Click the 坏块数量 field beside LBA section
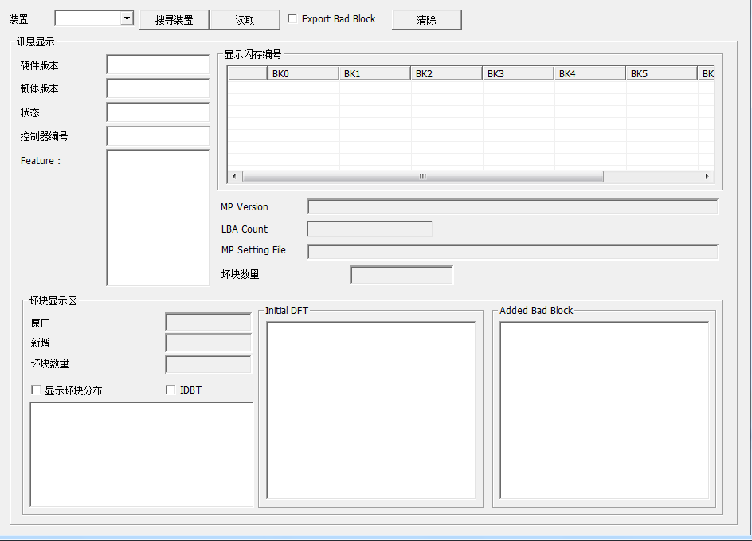 point(401,276)
